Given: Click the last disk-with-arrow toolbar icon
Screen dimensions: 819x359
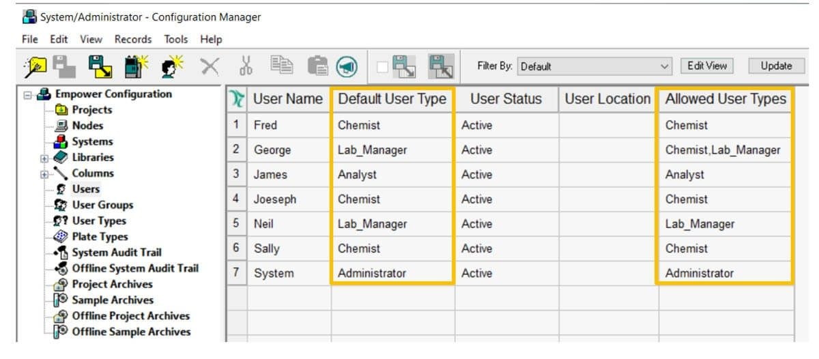Looking at the screenshot, I should click(x=441, y=66).
